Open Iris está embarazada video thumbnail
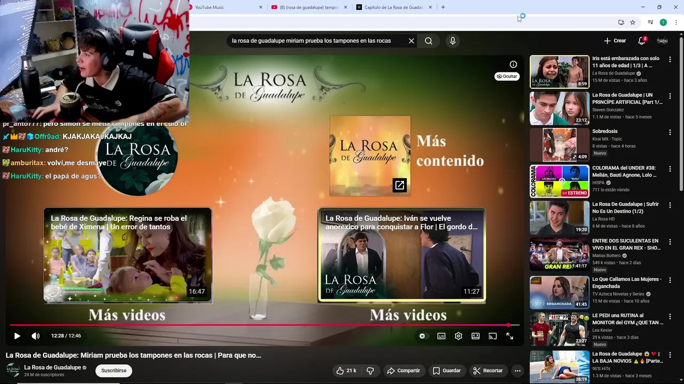The image size is (684, 384). coord(559,71)
